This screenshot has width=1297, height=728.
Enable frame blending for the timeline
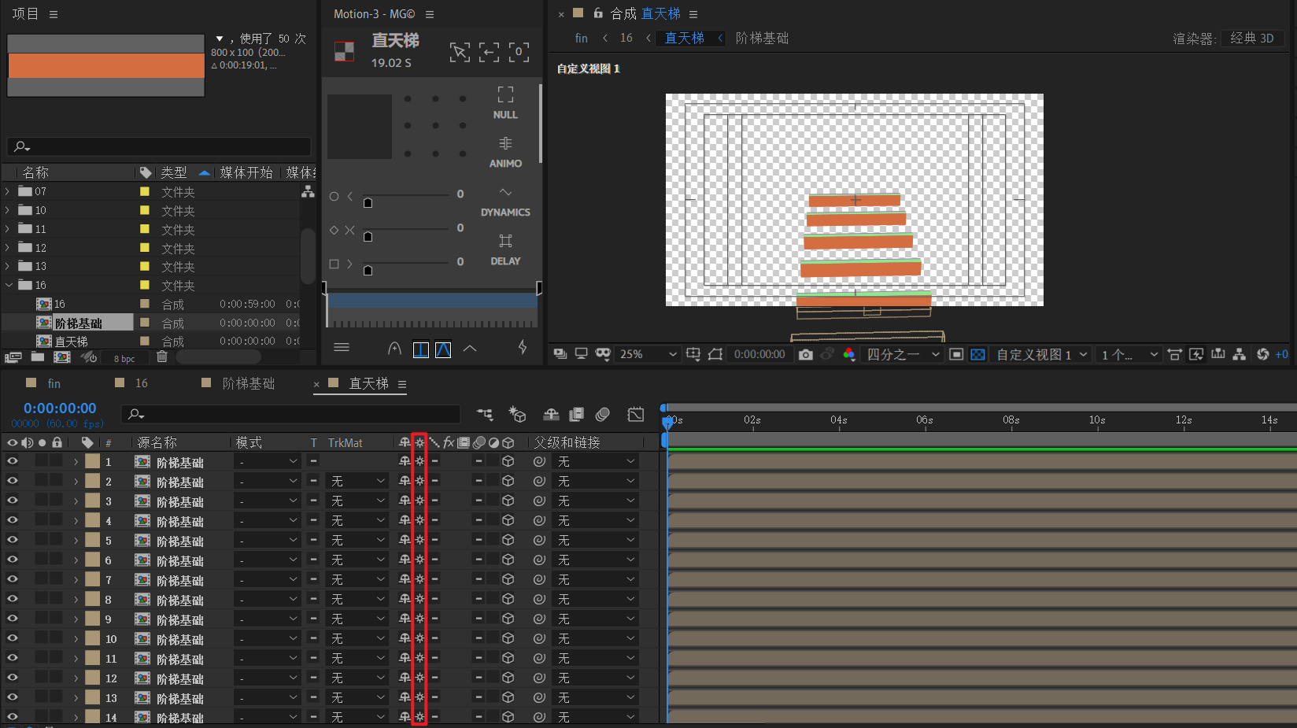(577, 414)
